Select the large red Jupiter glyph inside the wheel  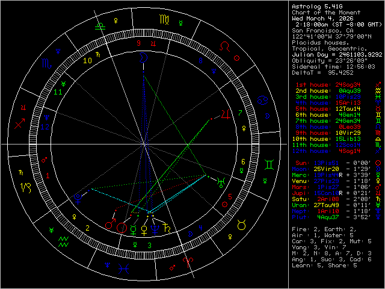pos(226,115)
